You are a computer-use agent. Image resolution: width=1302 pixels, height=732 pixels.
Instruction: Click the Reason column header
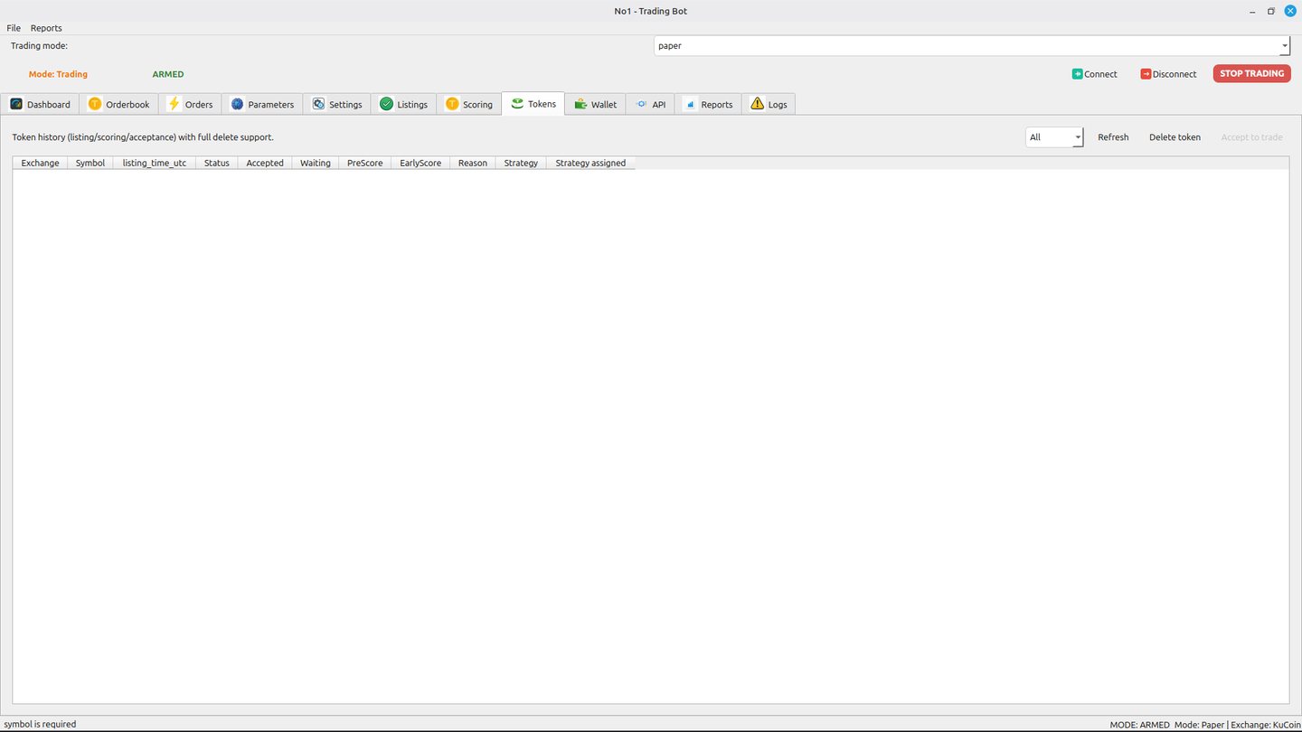pos(473,163)
